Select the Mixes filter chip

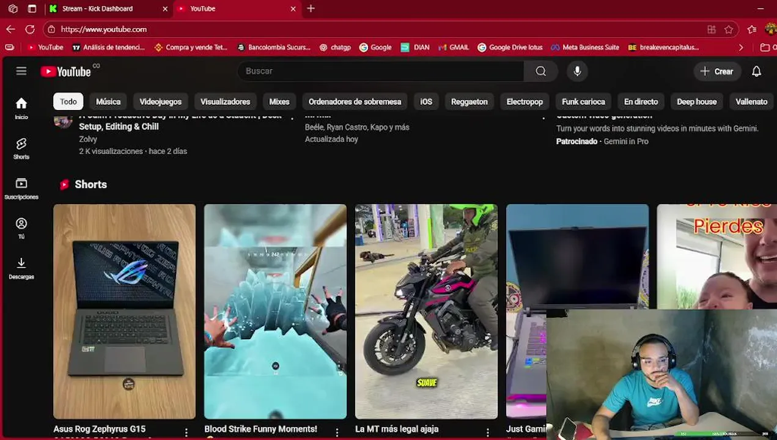click(279, 101)
